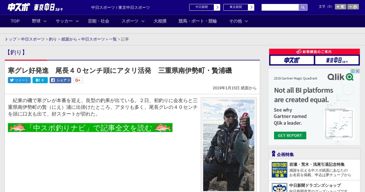This screenshot has height=192, width=365.
Task: Click the article headline 寒グレ好発進
Action: [x=120, y=71]
